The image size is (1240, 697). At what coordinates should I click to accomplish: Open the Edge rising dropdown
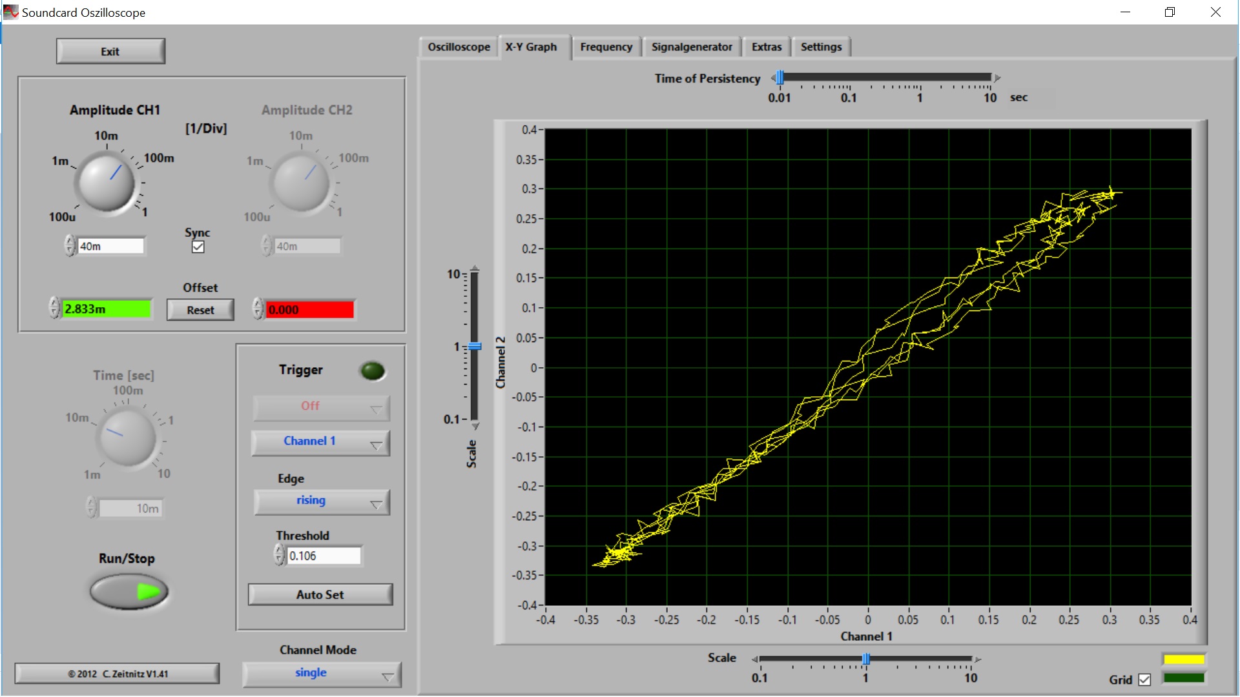pos(322,501)
